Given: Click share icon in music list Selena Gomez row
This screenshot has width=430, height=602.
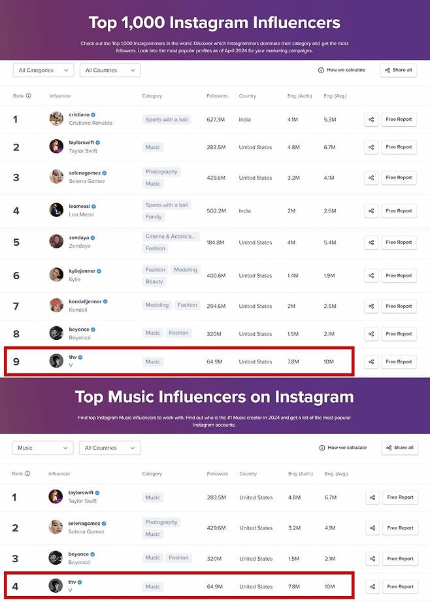Looking at the screenshot, I should (x=372, y=528).
